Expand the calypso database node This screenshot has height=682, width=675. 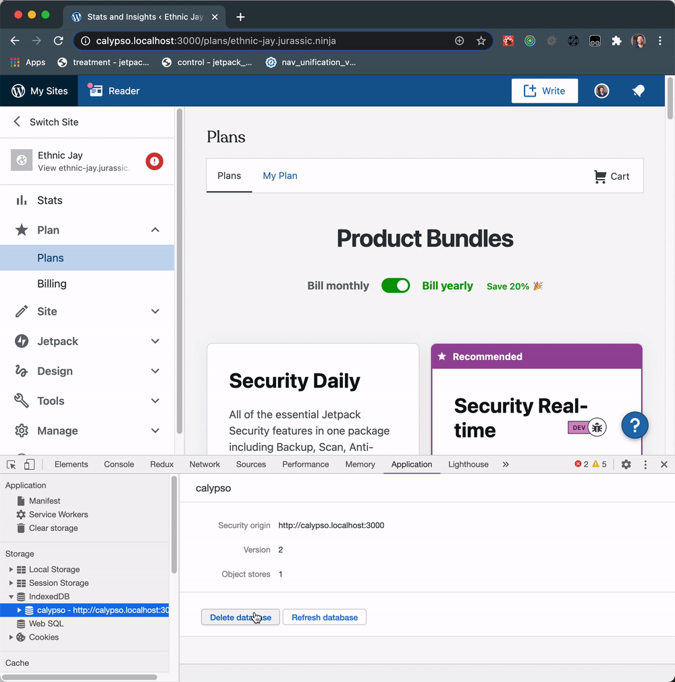(19, 610)
